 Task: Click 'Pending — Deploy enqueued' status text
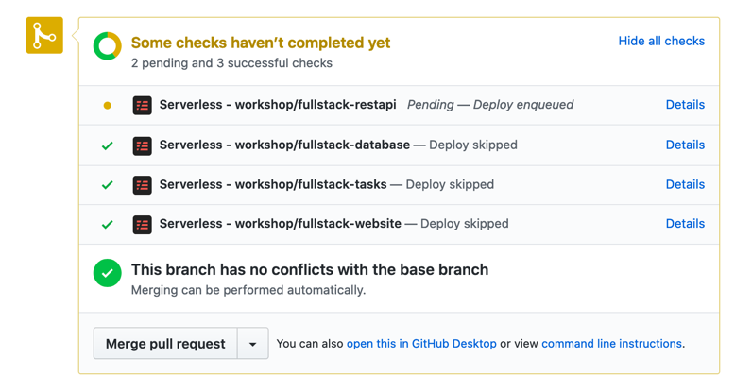[x=490, y=105]
